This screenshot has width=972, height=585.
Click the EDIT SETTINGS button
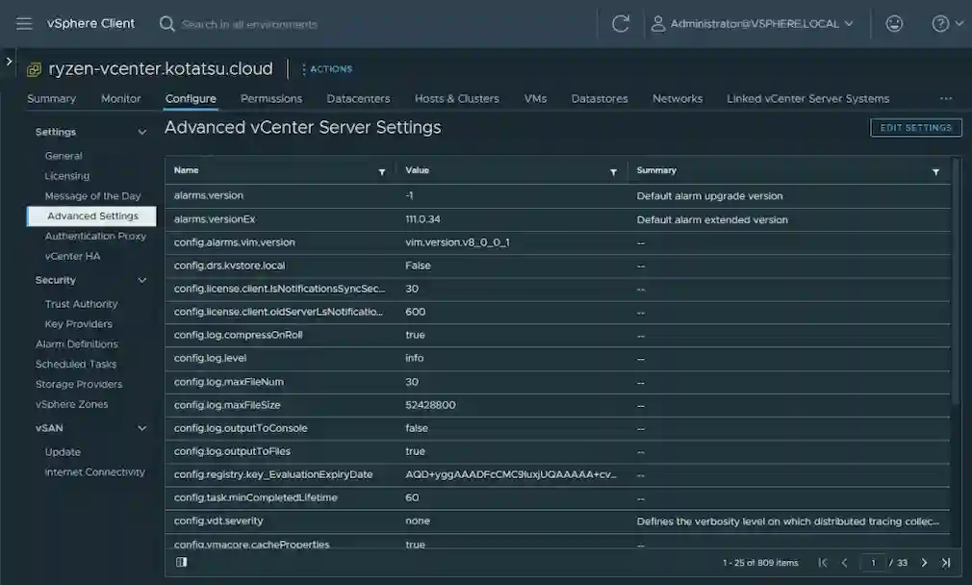point(915,128)
